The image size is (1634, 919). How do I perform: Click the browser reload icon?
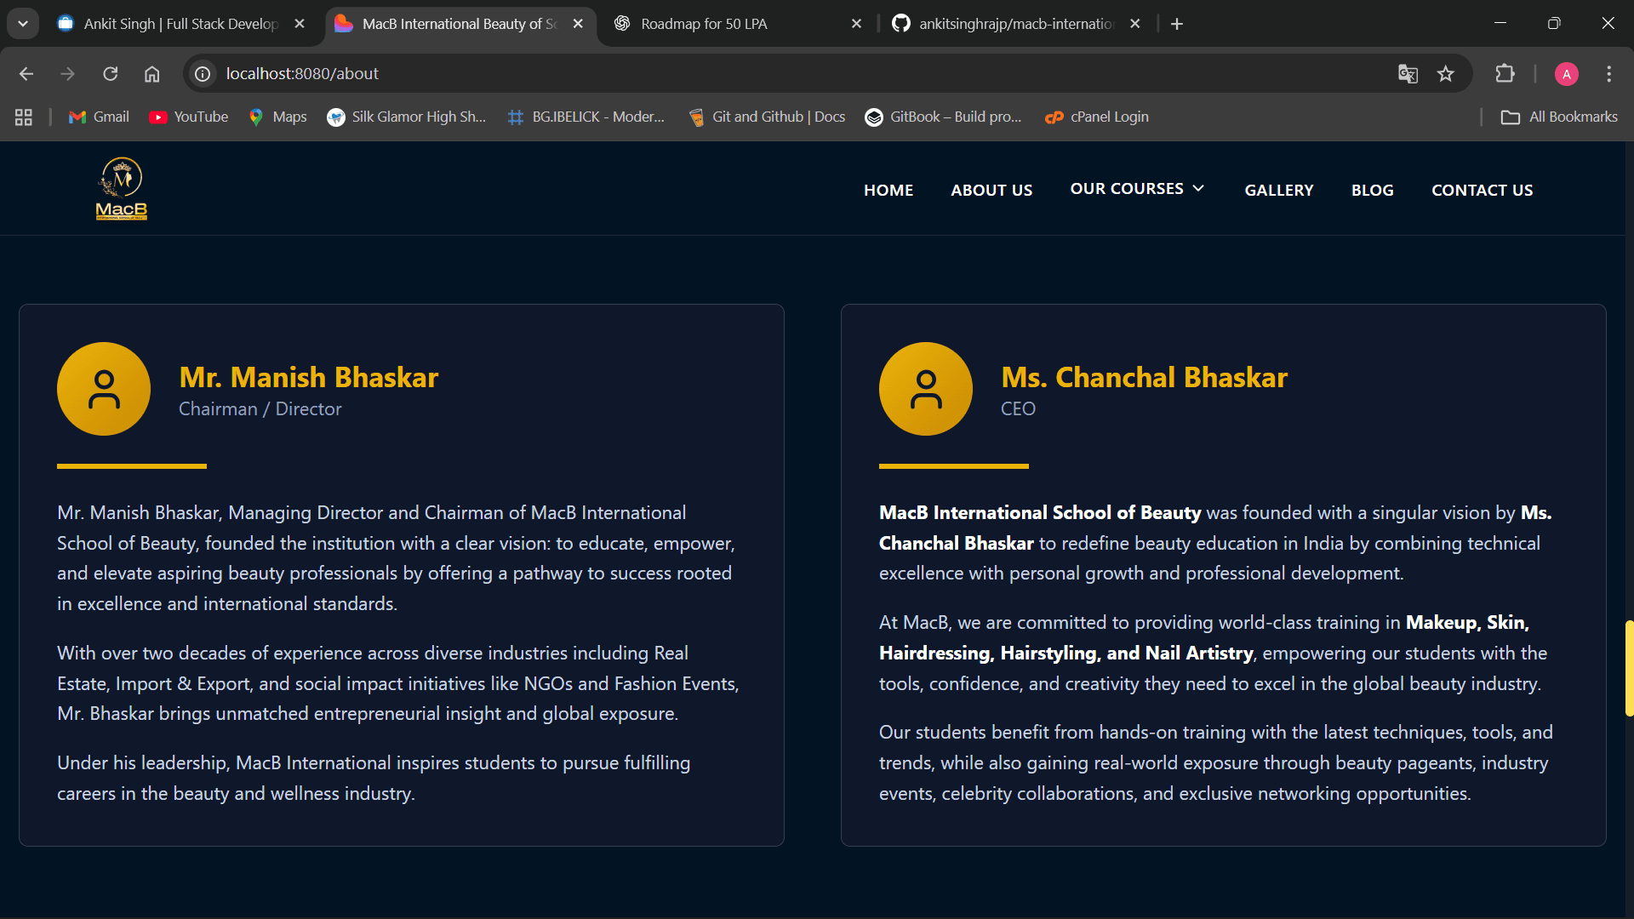point(111,74)
